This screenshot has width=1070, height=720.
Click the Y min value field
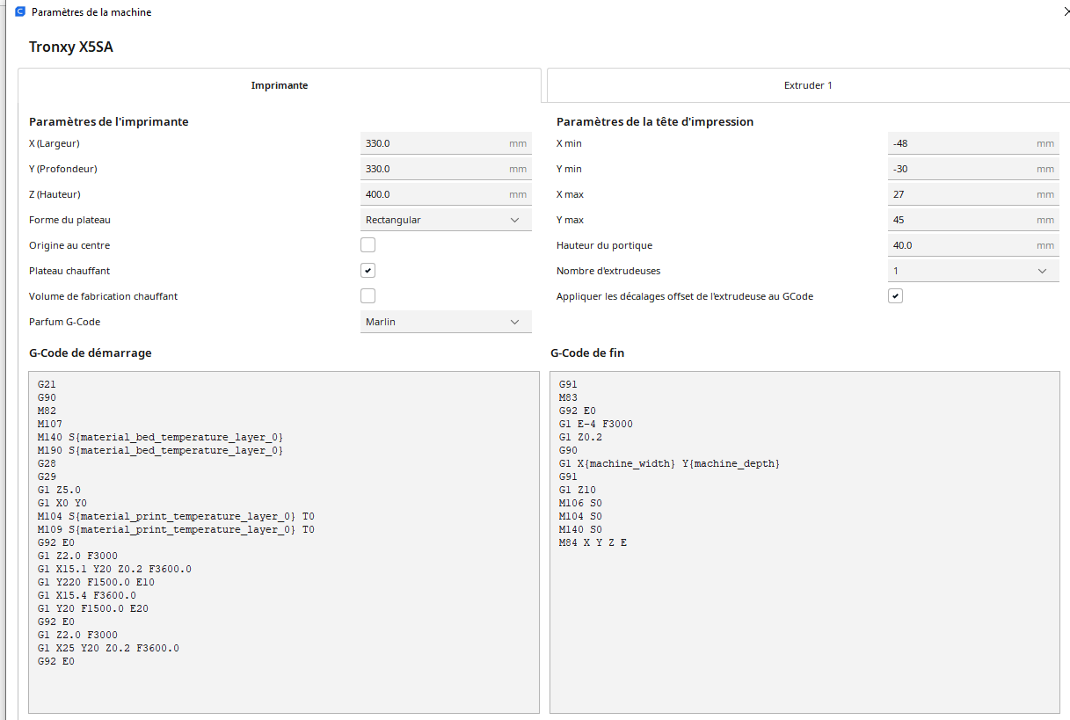(x=973, y=169)
